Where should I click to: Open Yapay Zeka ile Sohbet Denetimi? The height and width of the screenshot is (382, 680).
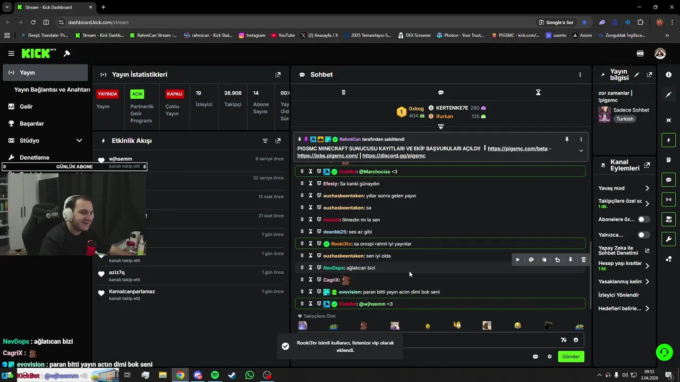pos(624,250)
